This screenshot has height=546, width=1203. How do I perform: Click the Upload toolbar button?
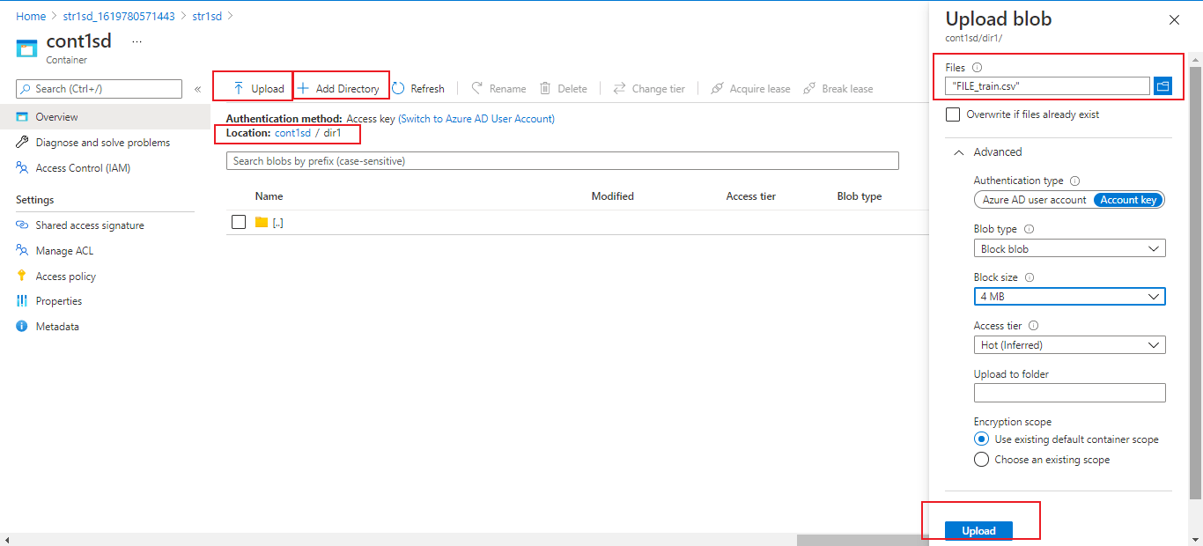[258, 88]
